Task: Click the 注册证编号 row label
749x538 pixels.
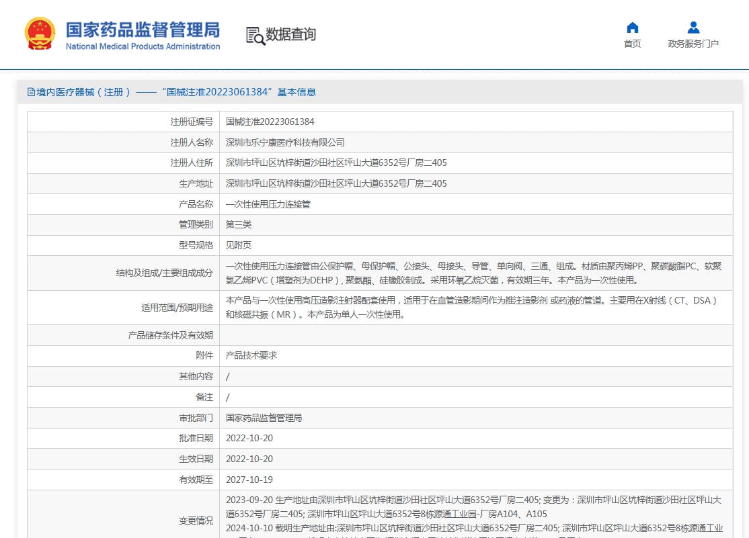Action: [192, 122]
